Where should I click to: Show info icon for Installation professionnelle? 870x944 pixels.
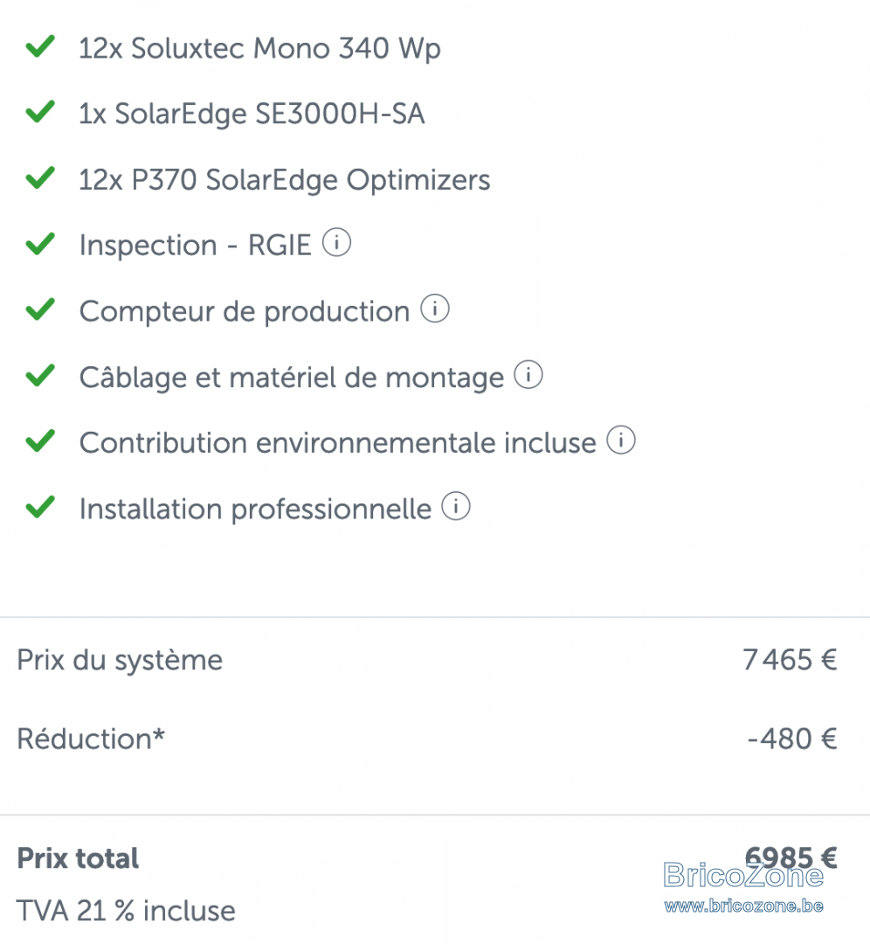tap(456, 506)
